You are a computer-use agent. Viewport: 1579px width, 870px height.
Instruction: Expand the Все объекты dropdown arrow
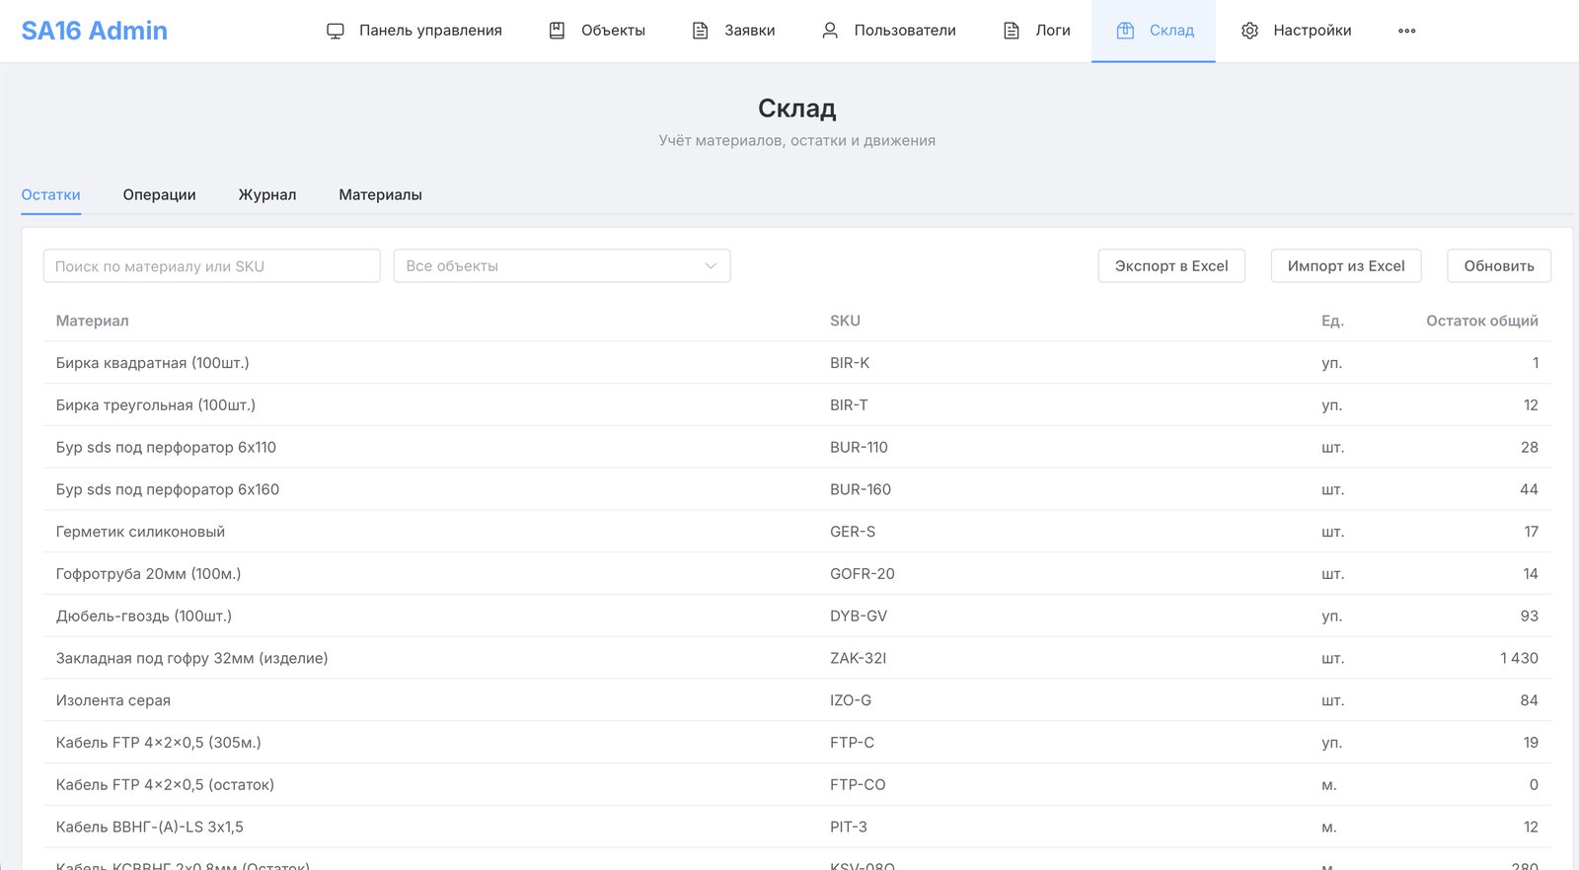pyautogui.click(x=711, y=266)
